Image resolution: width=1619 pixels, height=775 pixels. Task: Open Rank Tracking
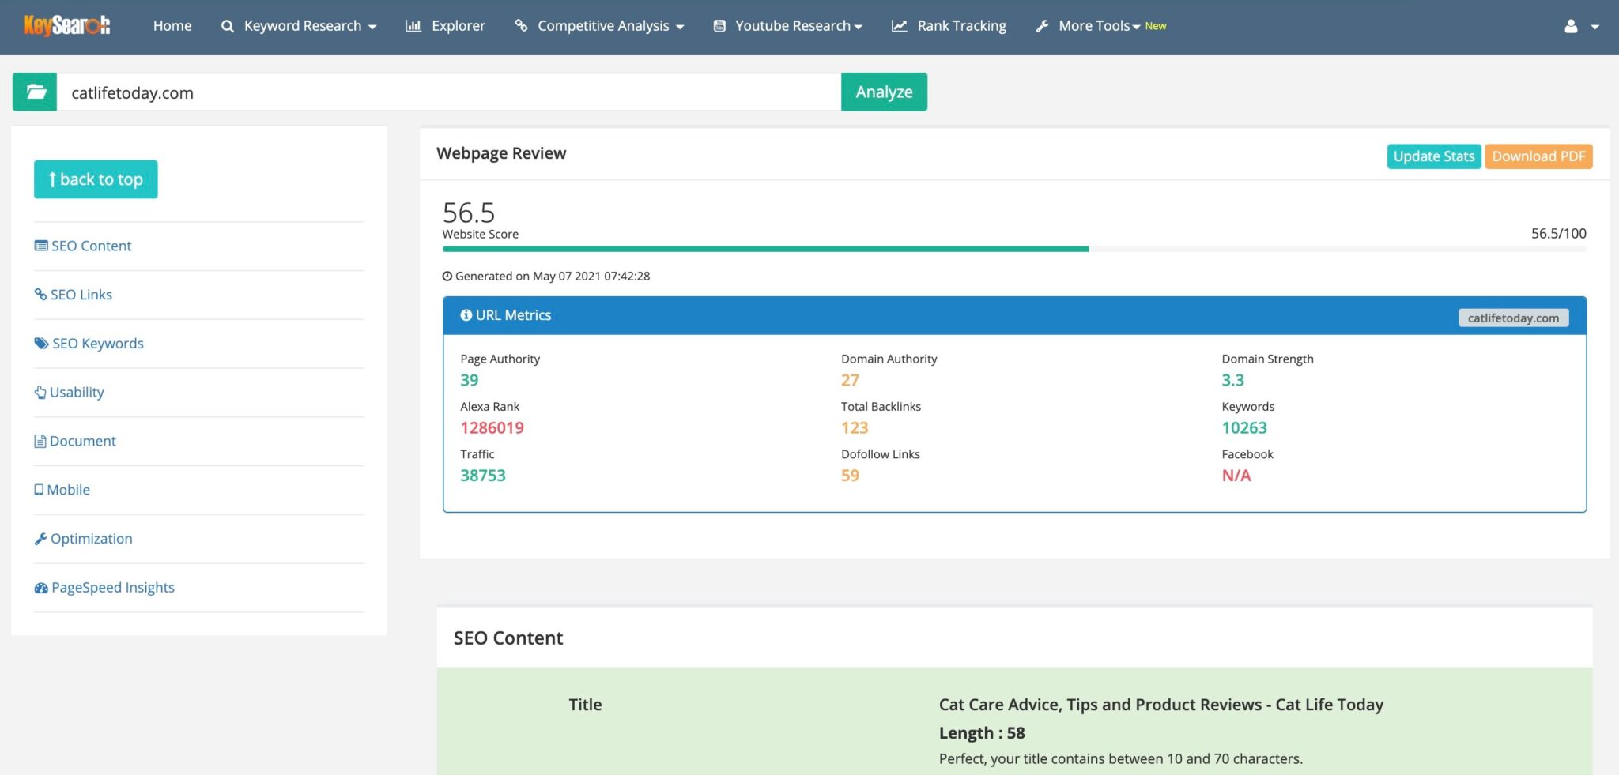click(961, 26)
